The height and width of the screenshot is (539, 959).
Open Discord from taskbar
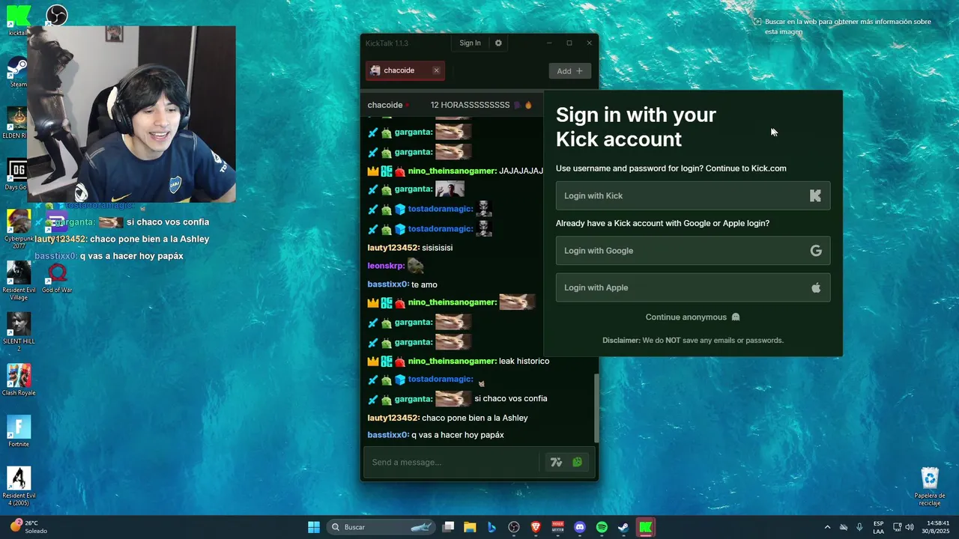tap(579, 527)
